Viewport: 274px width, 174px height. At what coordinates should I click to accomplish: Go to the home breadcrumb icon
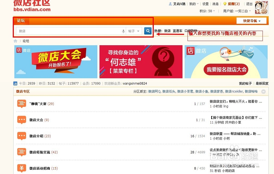15,41
